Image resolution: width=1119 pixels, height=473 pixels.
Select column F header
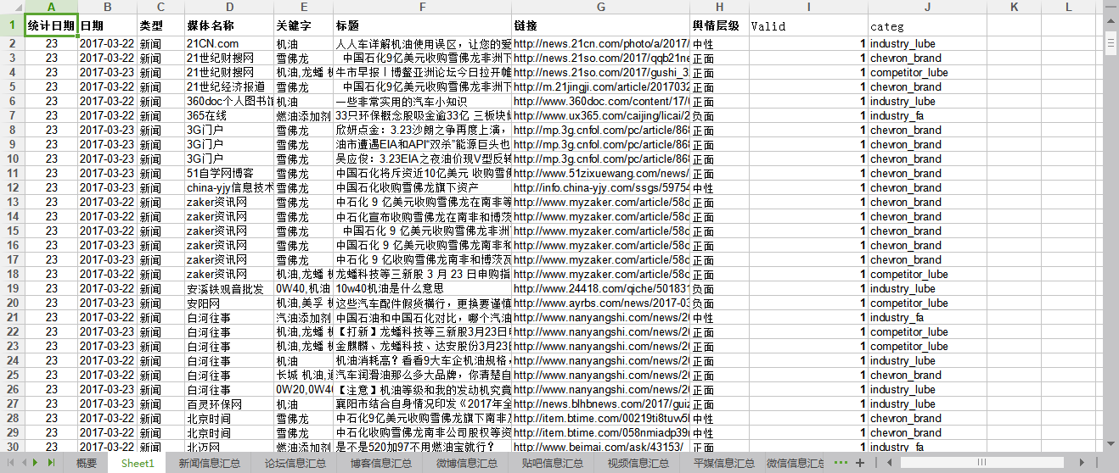click(423, 7)
